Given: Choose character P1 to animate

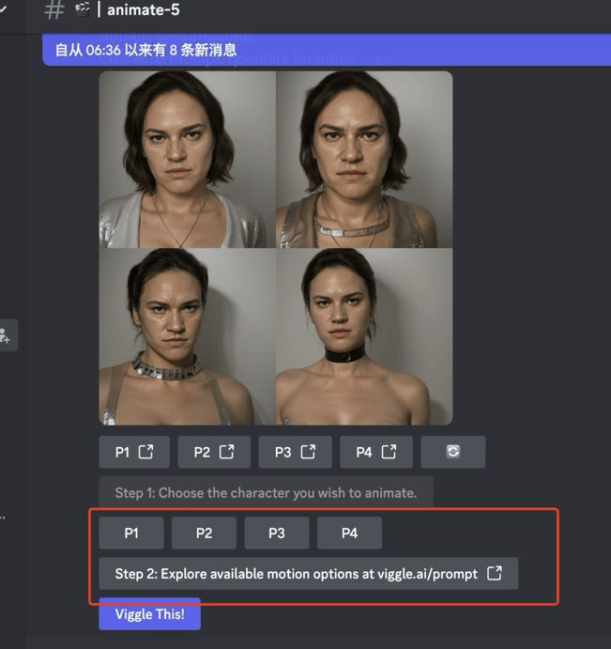Looking at the screenshot, I should click(131, 533).
